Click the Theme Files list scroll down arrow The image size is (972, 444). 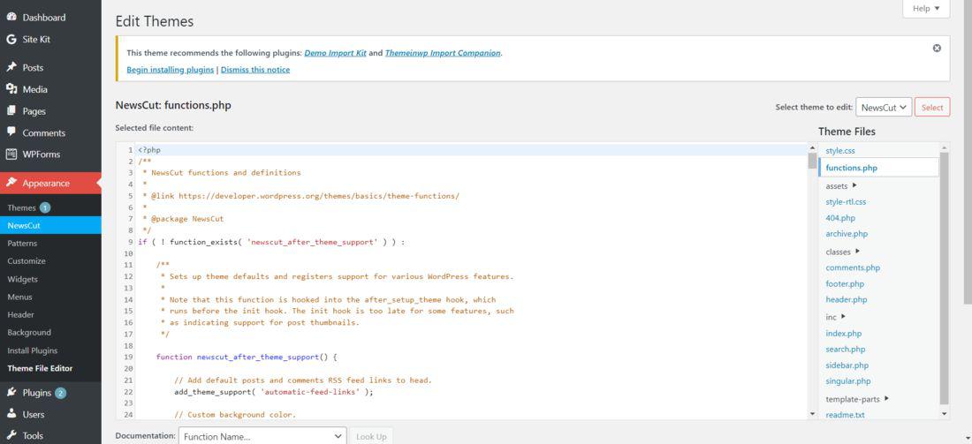[944, 414]
